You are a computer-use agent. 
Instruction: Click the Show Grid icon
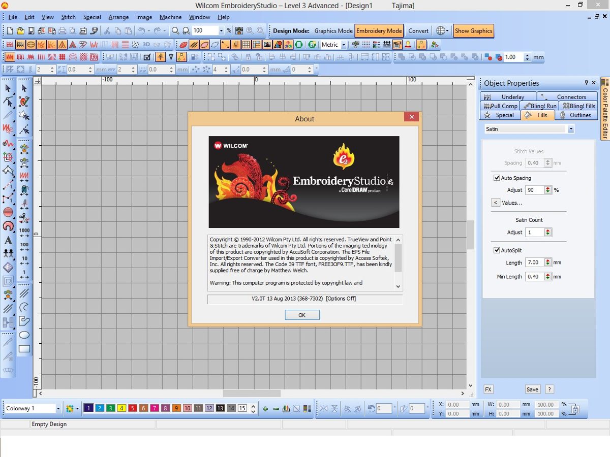pos(246,45)
